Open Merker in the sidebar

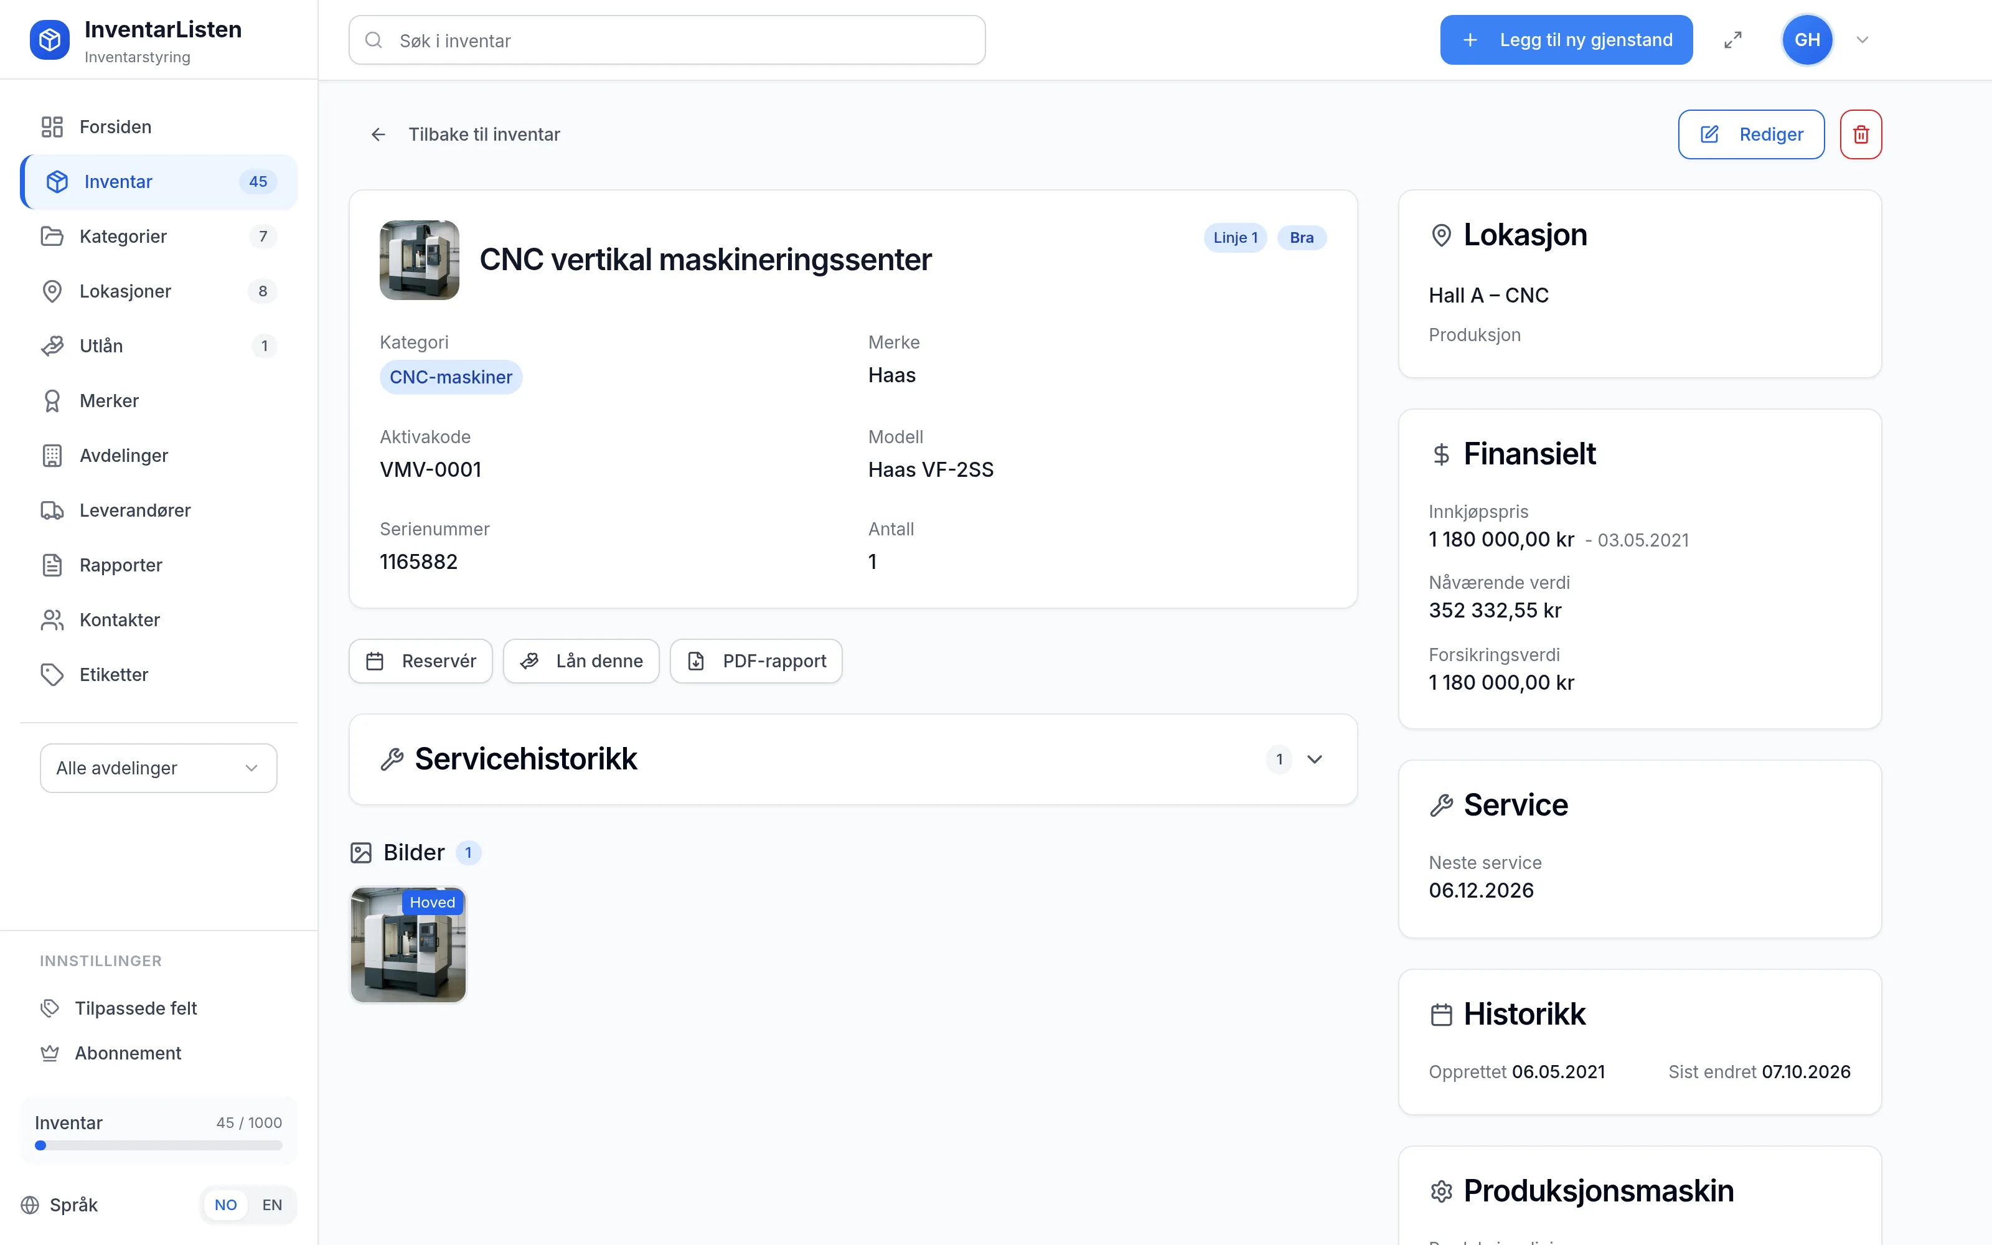[x=158, y=401]
